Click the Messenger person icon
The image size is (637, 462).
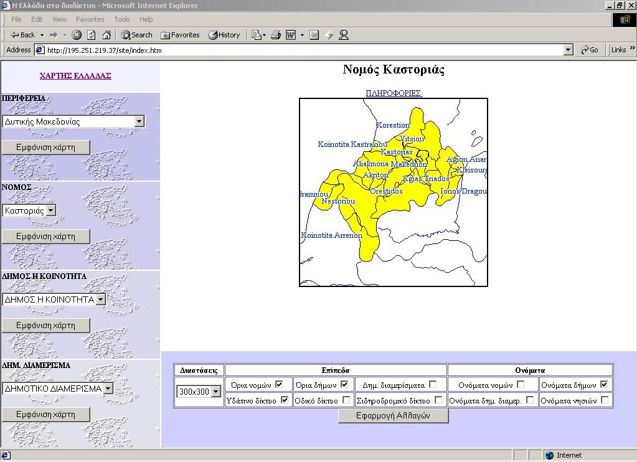click(x=344, y=35)
